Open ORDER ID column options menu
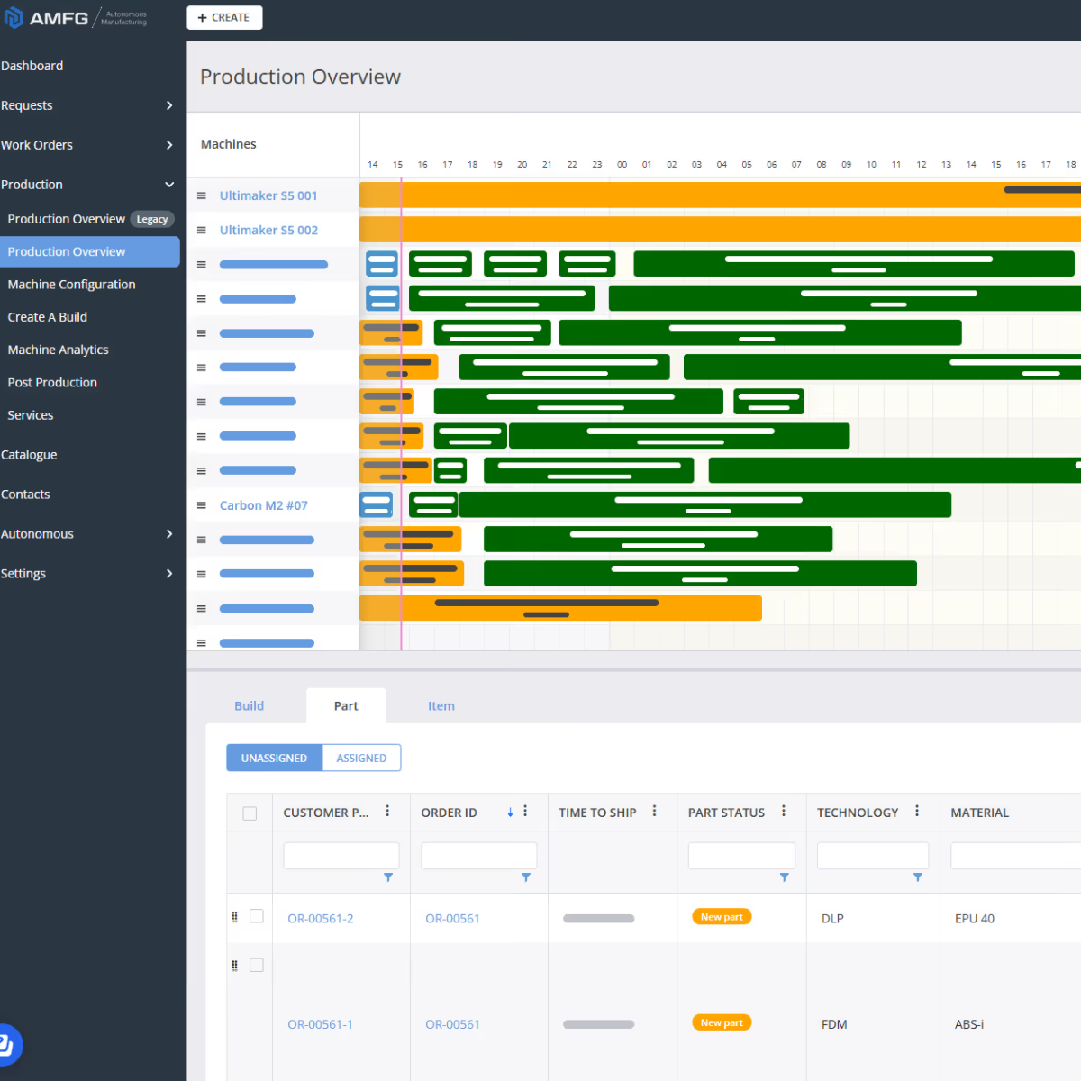This screenshot has height=1081, width=1081. point(525,811)
